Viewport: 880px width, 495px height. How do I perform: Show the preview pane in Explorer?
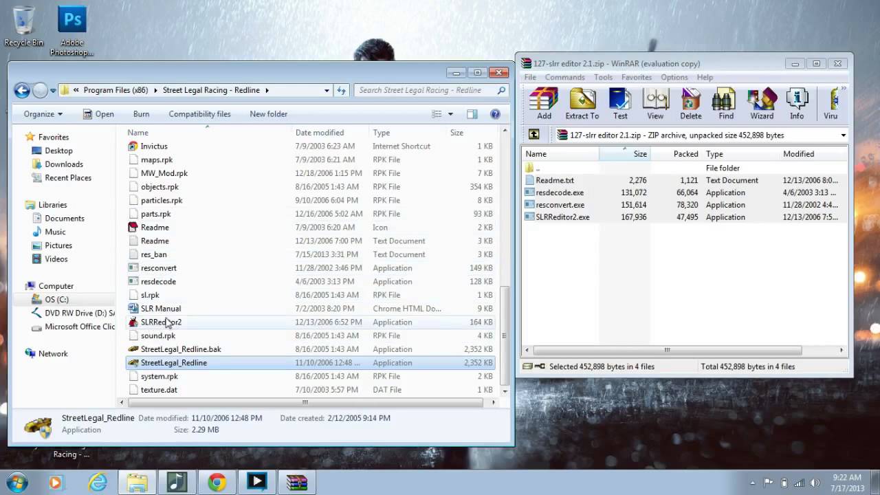click(472, 114)
